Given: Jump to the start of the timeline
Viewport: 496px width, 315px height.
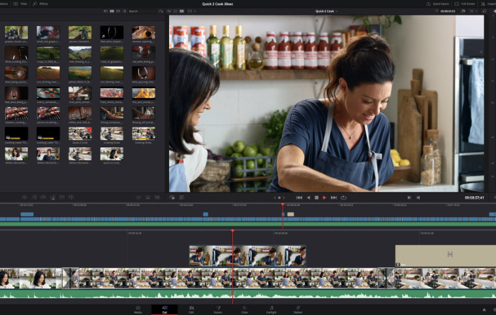Looking at the screenshot, I should [299, 197].
